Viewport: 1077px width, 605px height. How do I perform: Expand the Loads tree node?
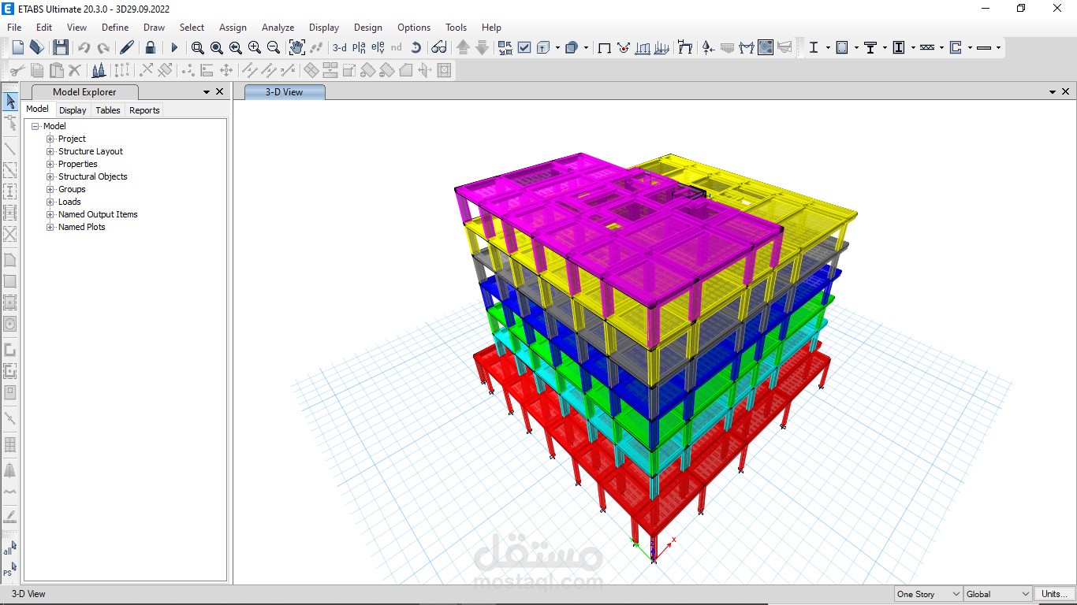click(50, 202)
